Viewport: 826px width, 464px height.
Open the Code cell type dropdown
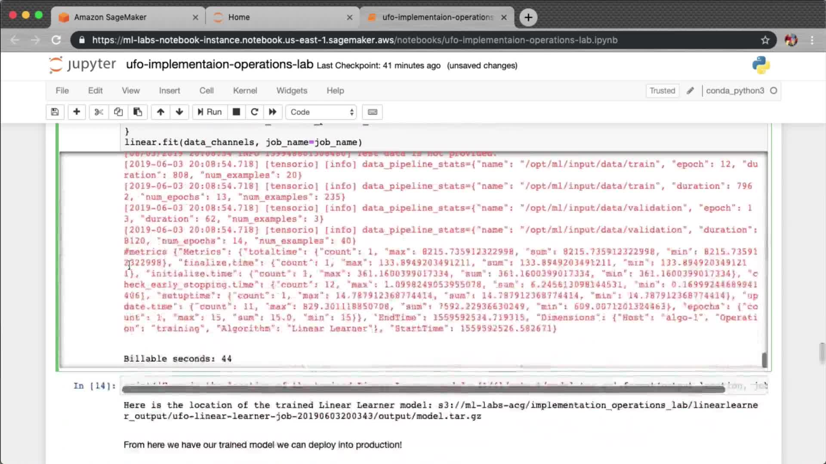coord(321,112)
